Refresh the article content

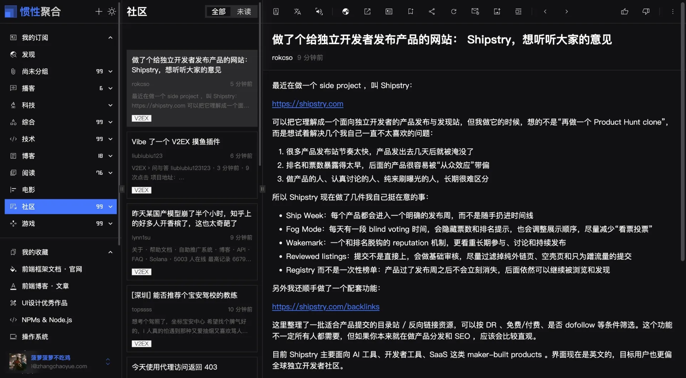coord(453,11)
